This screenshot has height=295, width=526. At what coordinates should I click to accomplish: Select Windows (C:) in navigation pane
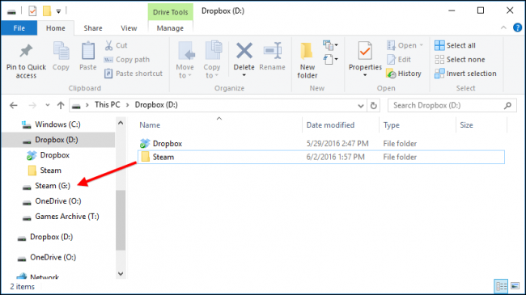tap(57, 124)
